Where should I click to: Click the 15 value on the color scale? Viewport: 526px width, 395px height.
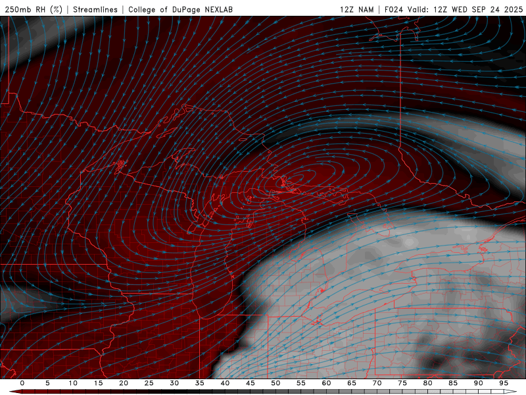coord(98,383)
